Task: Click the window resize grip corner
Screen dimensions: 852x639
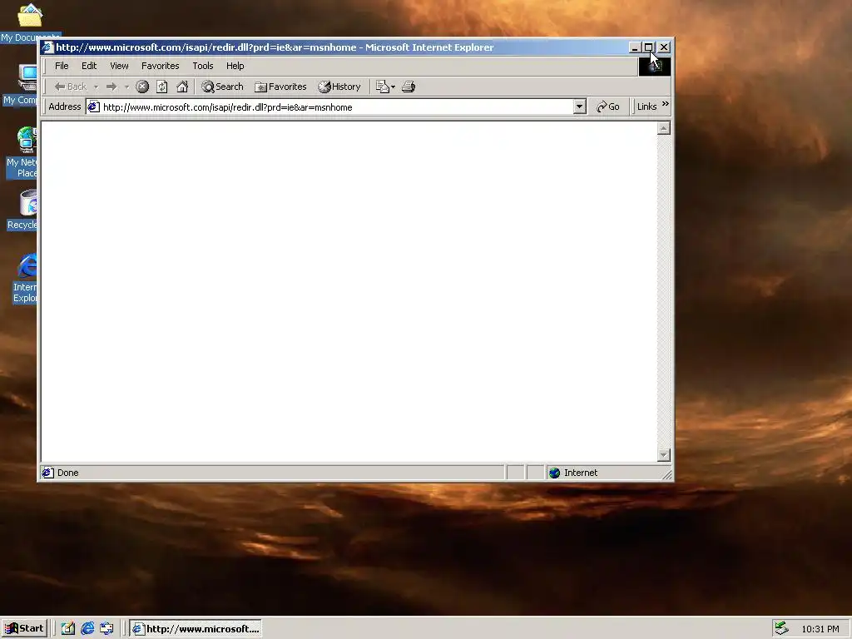Action: [666, 474]
